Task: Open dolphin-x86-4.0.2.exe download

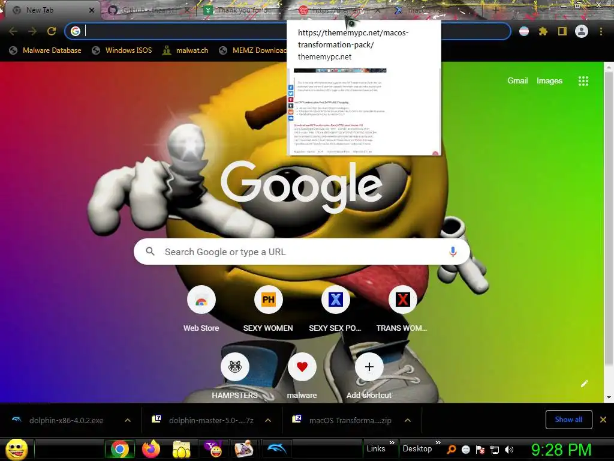Action: 65,420
